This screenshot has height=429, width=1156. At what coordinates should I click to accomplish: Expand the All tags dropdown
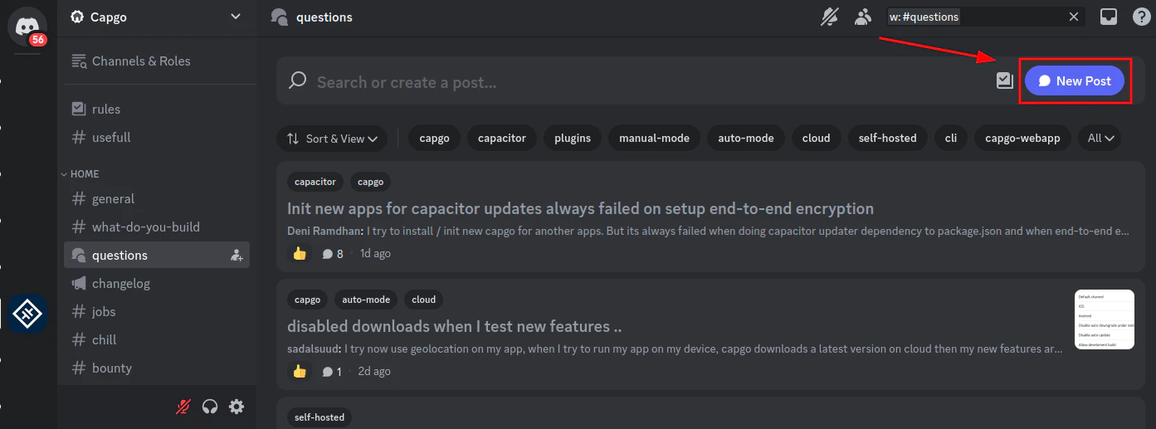point(1101,139)
